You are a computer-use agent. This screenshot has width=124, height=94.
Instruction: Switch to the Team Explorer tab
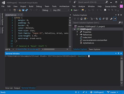(x=94, y=49)
